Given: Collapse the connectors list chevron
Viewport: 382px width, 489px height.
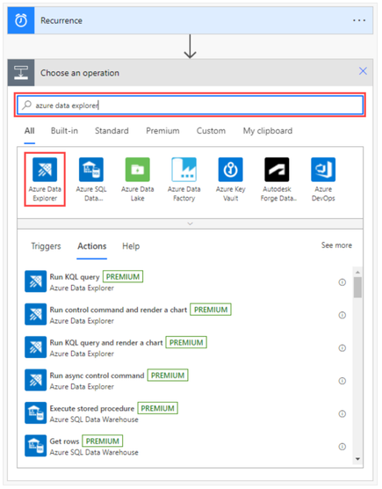Looking at the screenshot, I should pos(191,223).
